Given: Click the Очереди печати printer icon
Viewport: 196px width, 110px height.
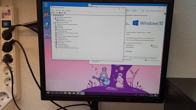Looking at the screenshot, I should point(56,38).
